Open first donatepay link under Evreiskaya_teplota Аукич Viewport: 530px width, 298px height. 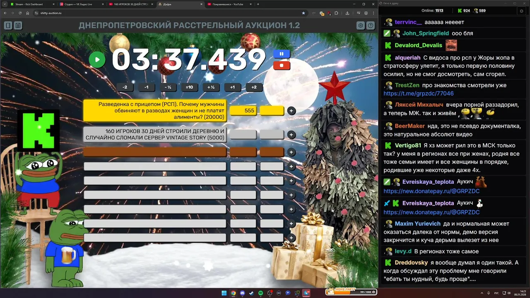[x=431, y=191]
